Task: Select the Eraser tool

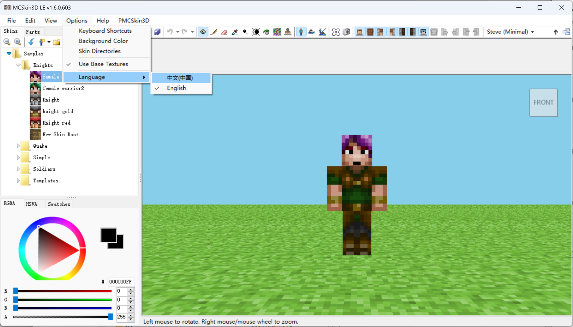Action: click(224, 32)
